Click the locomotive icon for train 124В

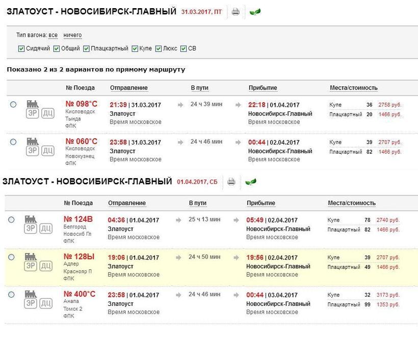point(31,219)
